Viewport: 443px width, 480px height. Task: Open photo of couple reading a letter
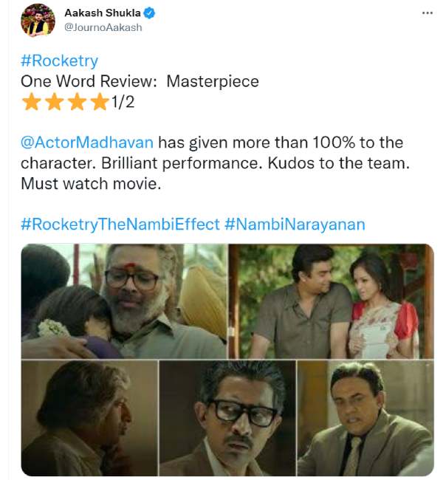[332, 301]
